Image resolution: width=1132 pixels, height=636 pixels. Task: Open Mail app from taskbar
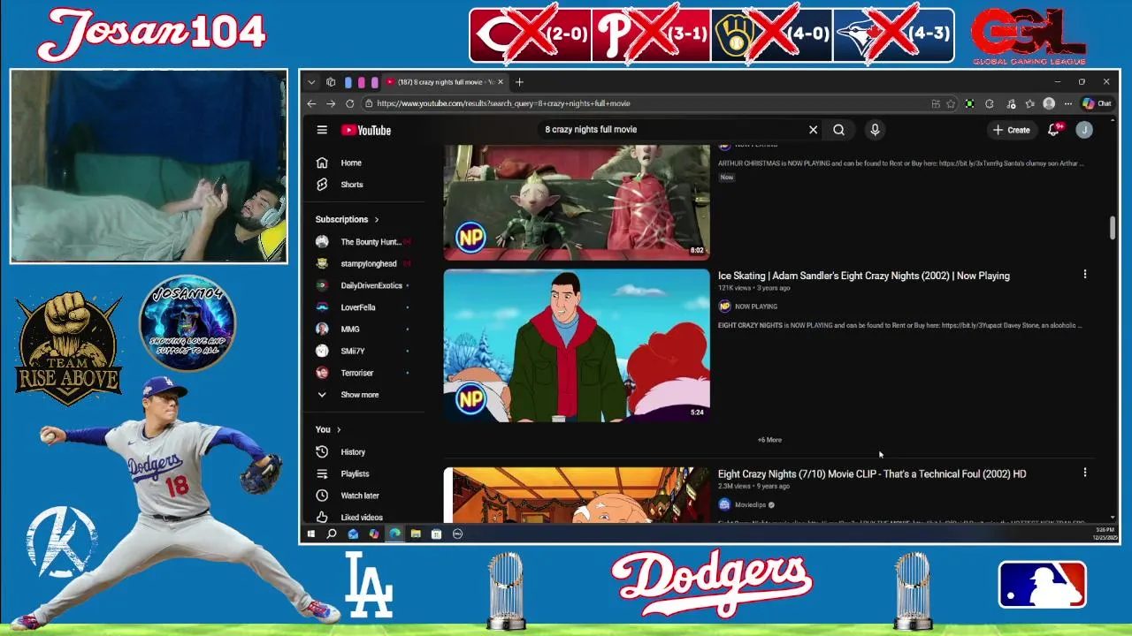pyautogui.click(x=353, y=534)
